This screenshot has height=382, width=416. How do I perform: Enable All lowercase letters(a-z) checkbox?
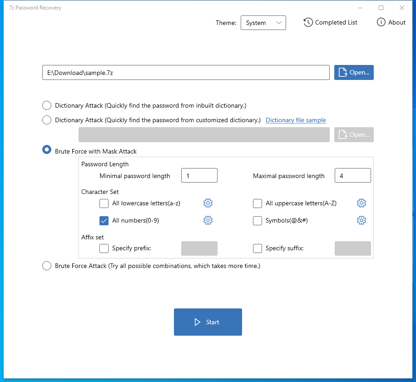(104, 203)
